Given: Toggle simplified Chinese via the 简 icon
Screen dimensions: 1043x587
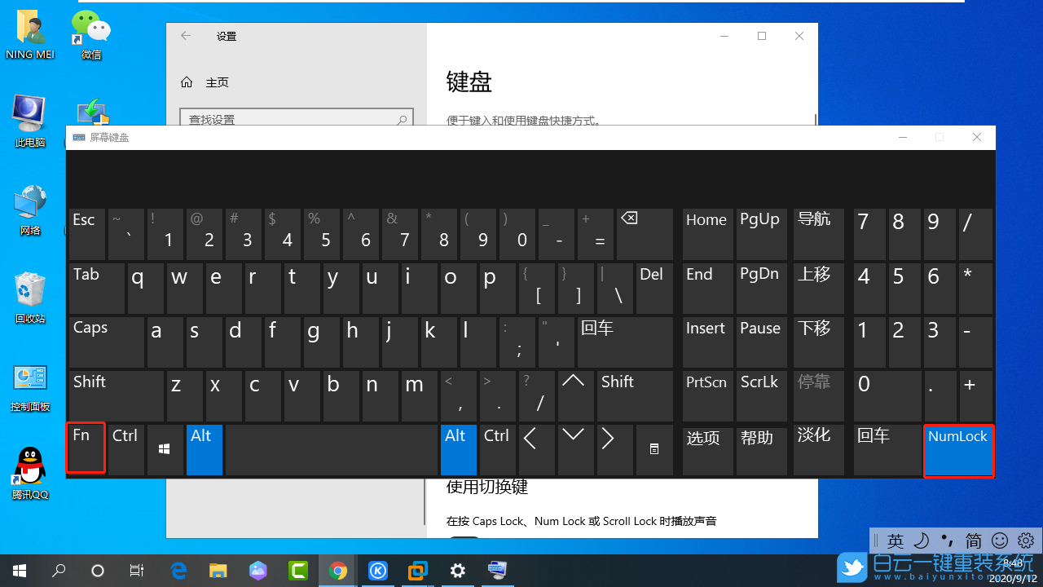Looking at the screenshot, I should coord(973,541).
